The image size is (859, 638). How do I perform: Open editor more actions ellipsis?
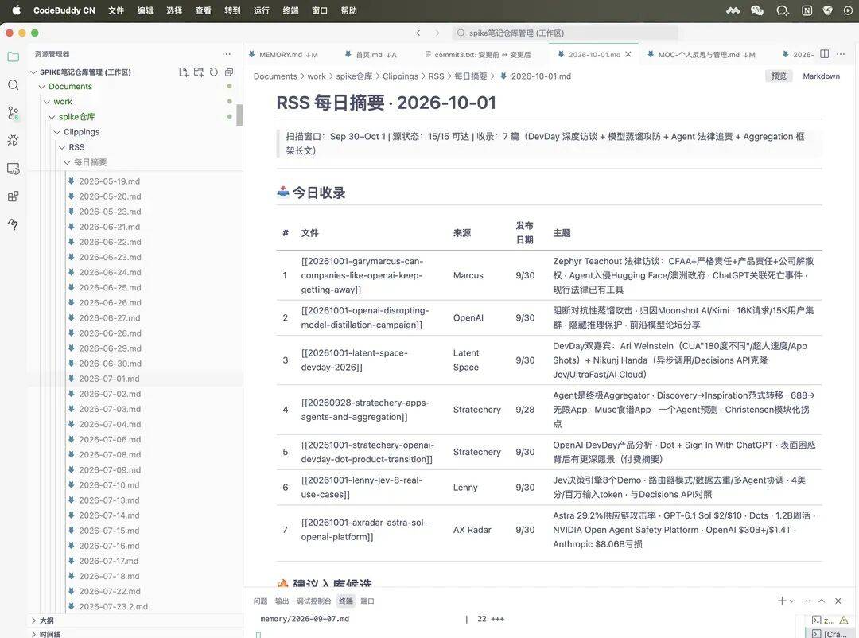[841, 54]
